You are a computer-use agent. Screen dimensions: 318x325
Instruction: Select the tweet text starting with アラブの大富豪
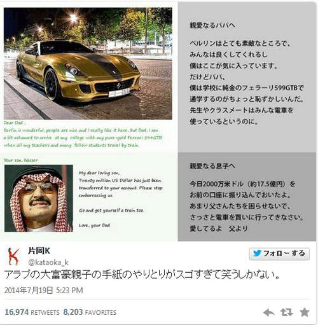click(142, 275)
